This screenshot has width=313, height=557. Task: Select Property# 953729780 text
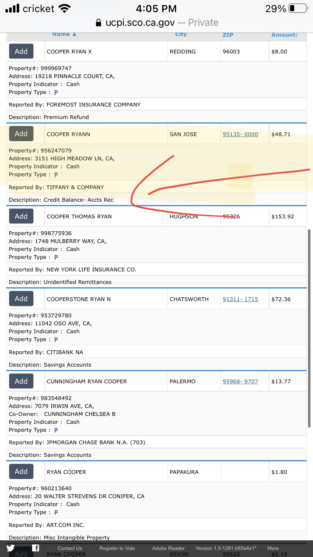pos(40,315)
